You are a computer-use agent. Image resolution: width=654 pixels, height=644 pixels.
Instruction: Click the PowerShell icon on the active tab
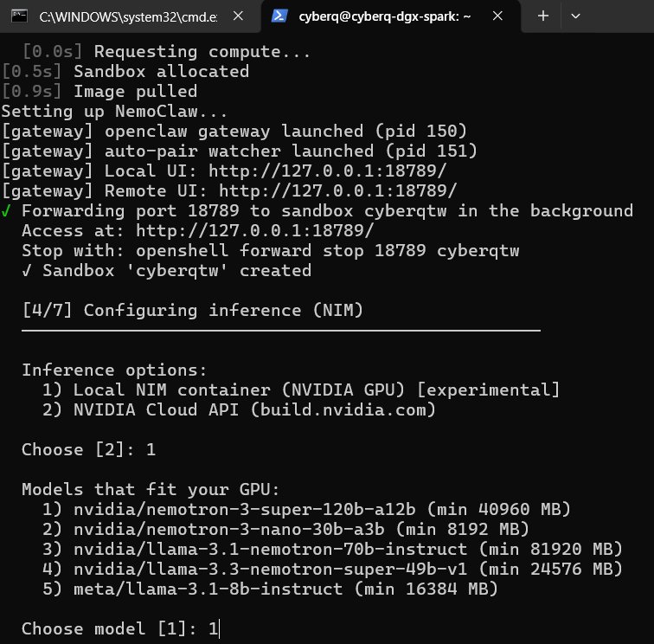tap(279, 16)
